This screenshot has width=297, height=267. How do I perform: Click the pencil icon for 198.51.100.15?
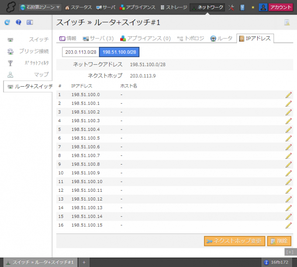(x=288, y=225)
